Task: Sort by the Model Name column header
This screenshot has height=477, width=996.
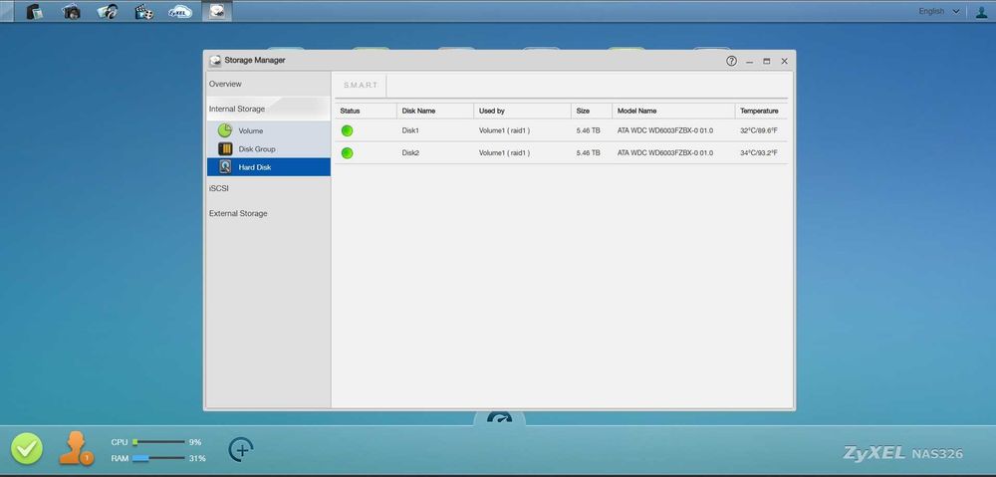Action: pos(673,111)
